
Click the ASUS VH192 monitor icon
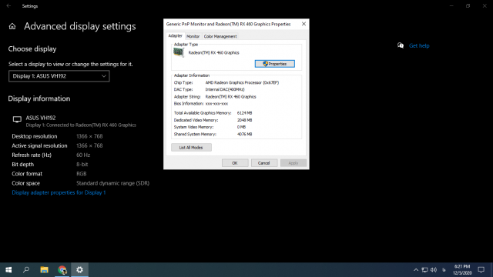click(x=17, y=119)
